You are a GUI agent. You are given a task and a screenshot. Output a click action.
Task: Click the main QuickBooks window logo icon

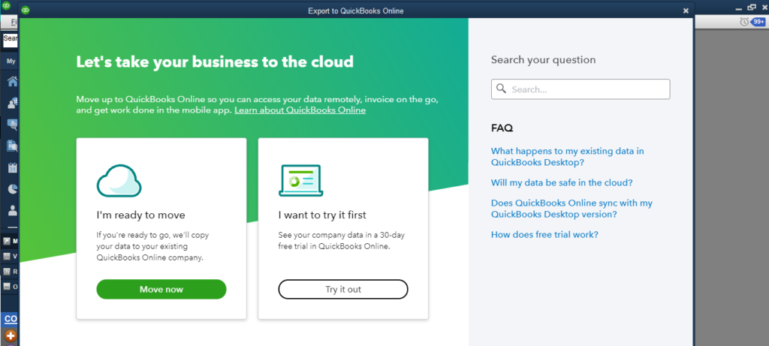[x=6, y=6]
